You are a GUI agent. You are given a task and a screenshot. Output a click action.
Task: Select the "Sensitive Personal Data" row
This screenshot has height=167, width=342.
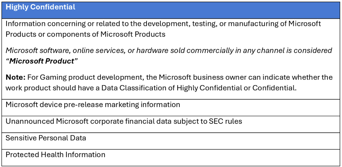point(46,138)
